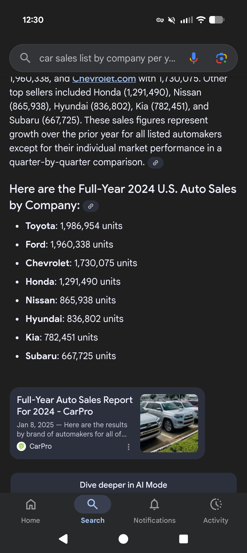Edit the 'car sales list by company' query

click(x=107, y=58)
